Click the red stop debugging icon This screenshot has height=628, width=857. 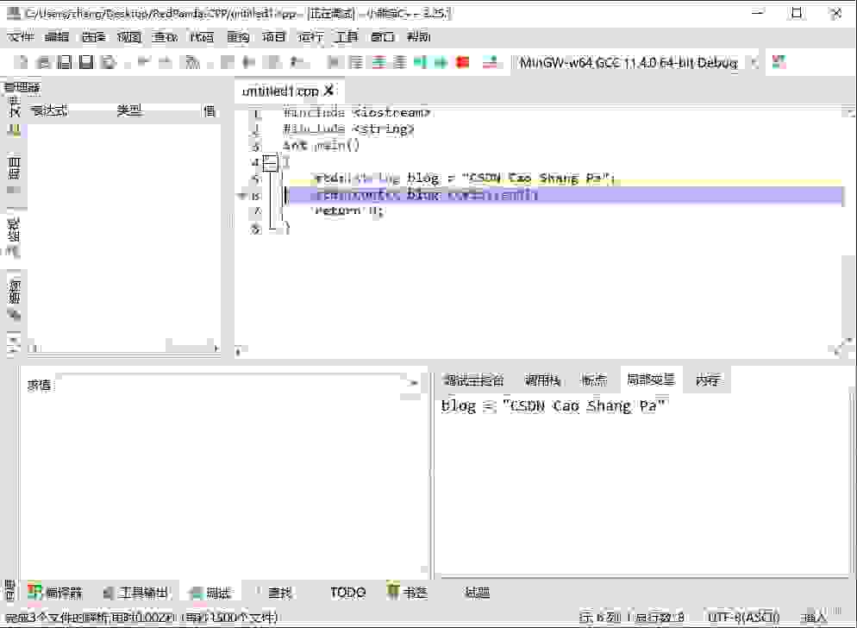463,62
